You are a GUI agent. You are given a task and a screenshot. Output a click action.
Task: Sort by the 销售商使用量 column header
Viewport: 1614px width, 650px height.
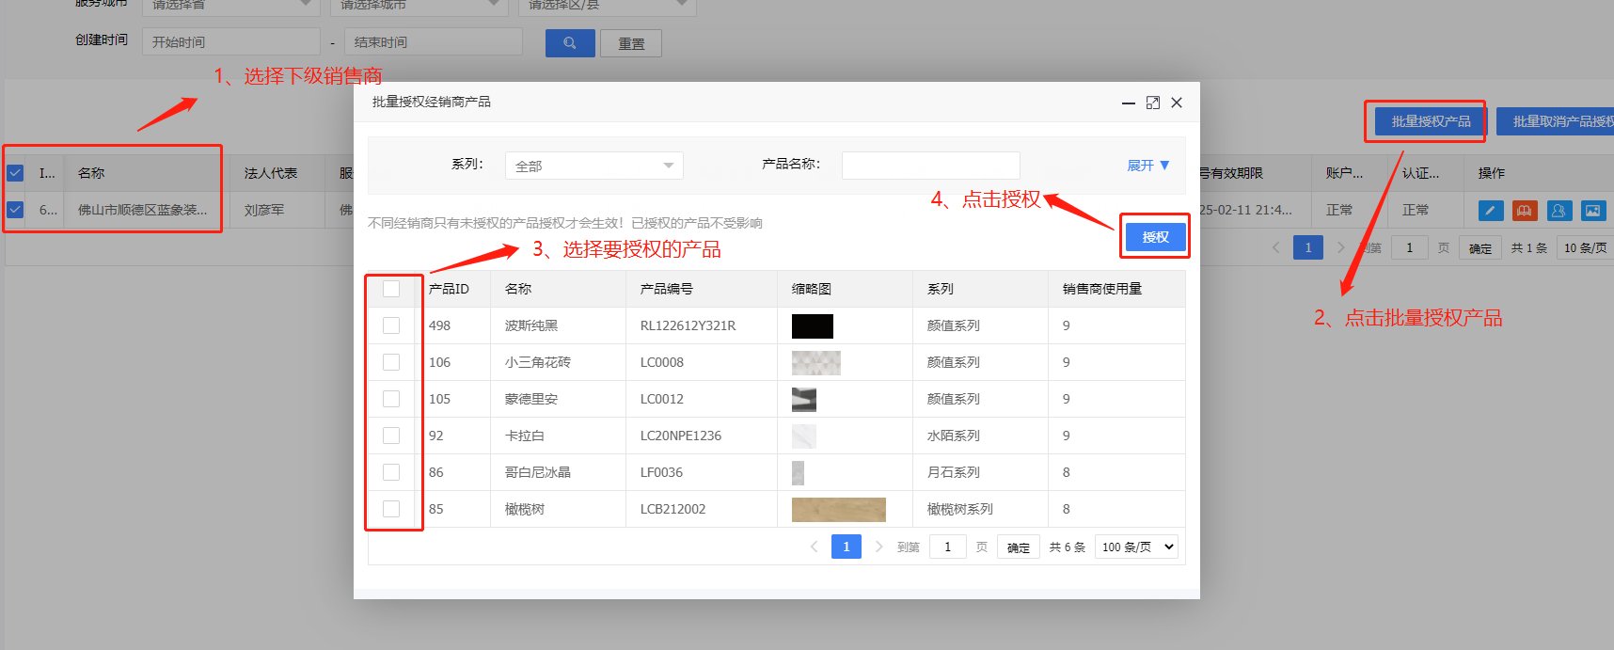[1101, 289]
